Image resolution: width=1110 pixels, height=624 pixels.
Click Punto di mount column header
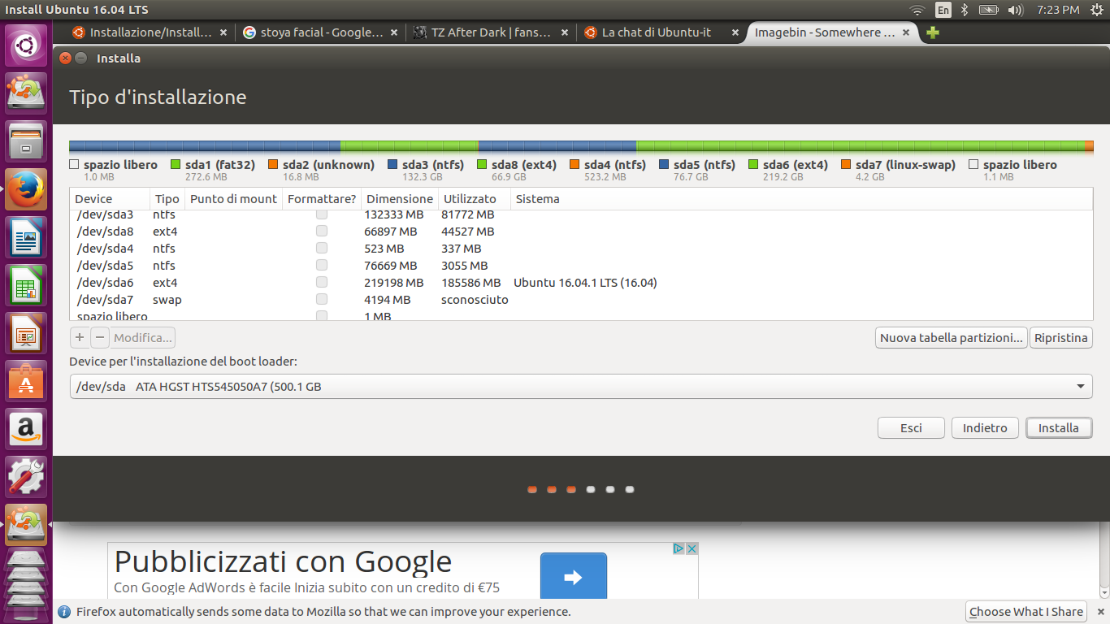click(233, 199)
